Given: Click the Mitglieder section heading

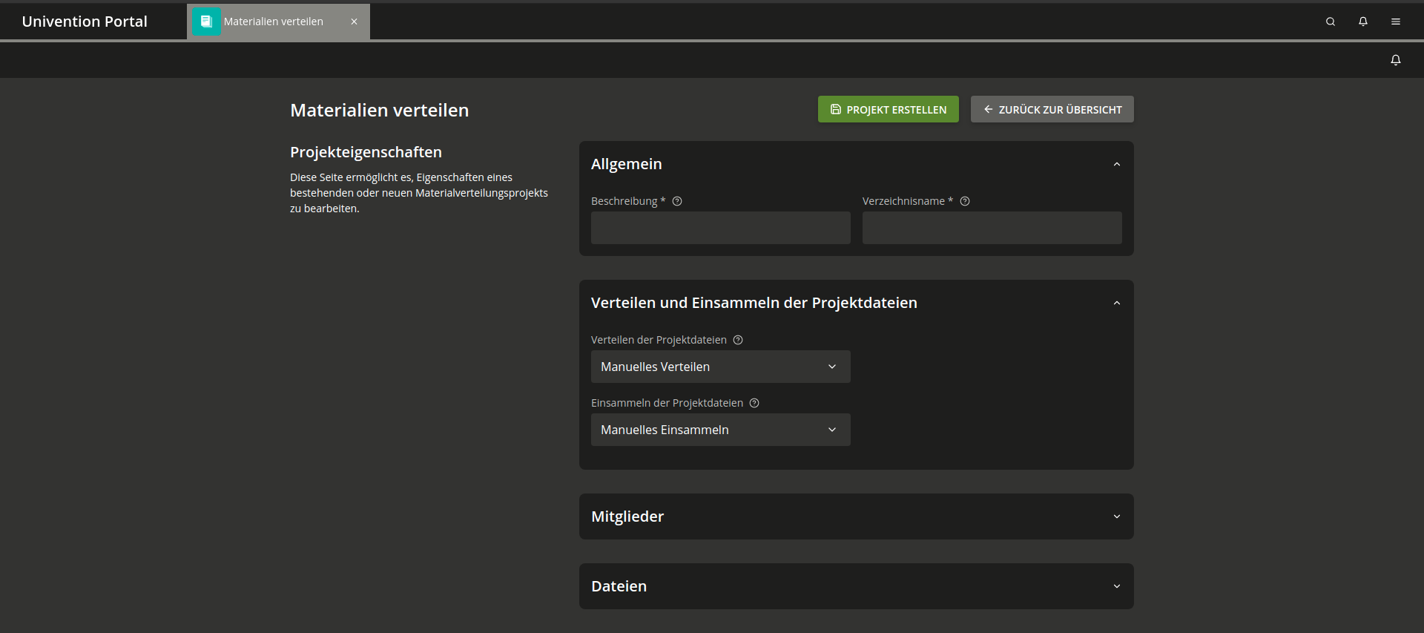Looking at the screenshot, I should (x=627, y=516).
